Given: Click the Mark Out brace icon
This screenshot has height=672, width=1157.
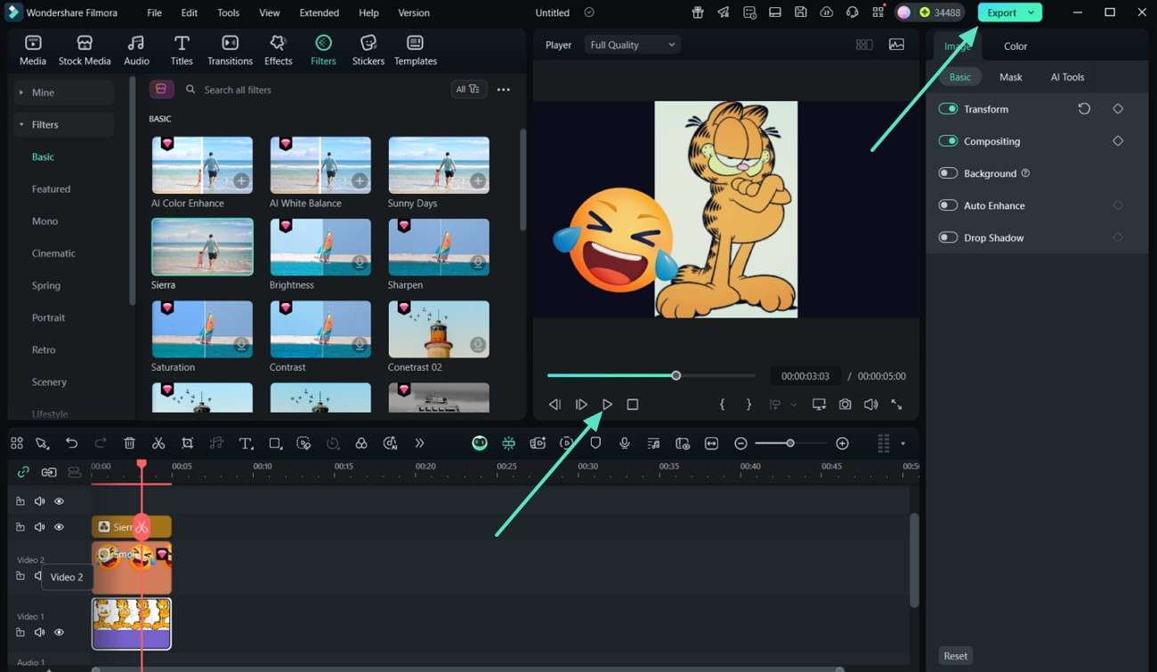Looking at the screenshot, I should pos(748,404).
